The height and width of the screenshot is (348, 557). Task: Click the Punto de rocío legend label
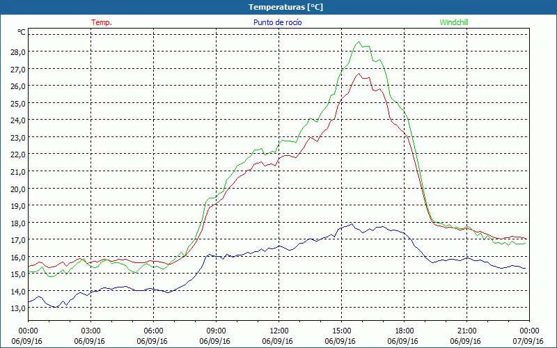pyautogui.click(x=277, y=22)
